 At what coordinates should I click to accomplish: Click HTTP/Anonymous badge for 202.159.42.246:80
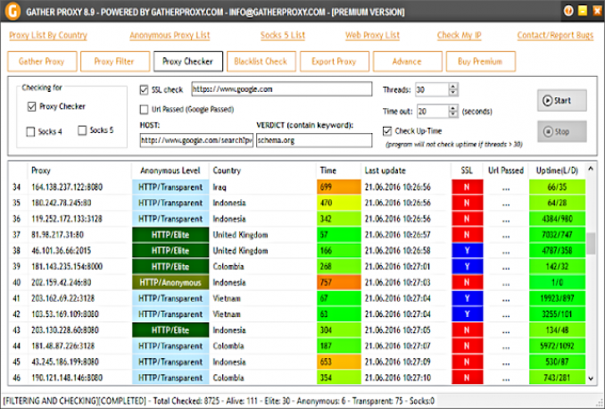tap(170, 282)
